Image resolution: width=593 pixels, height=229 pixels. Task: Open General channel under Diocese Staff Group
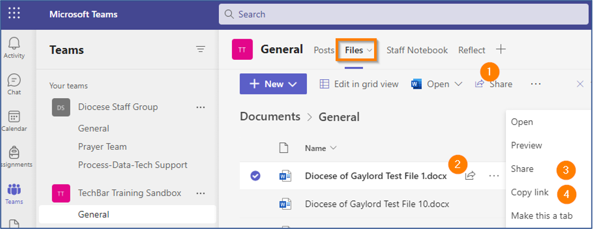[x=93, y=129]
